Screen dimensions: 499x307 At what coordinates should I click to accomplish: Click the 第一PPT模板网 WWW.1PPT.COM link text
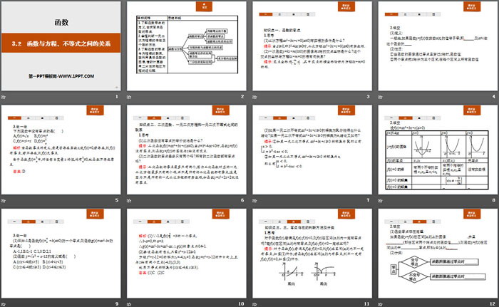[x=62, y=76]
